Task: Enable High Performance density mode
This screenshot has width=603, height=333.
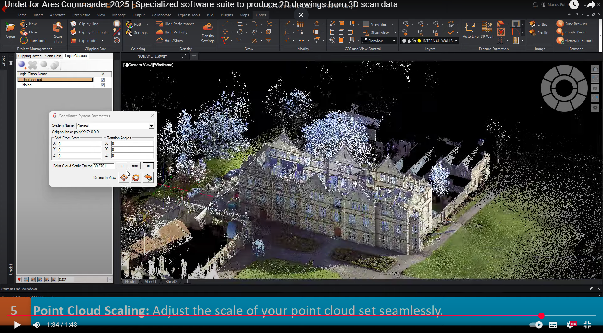Action: [x=175, y=24]
